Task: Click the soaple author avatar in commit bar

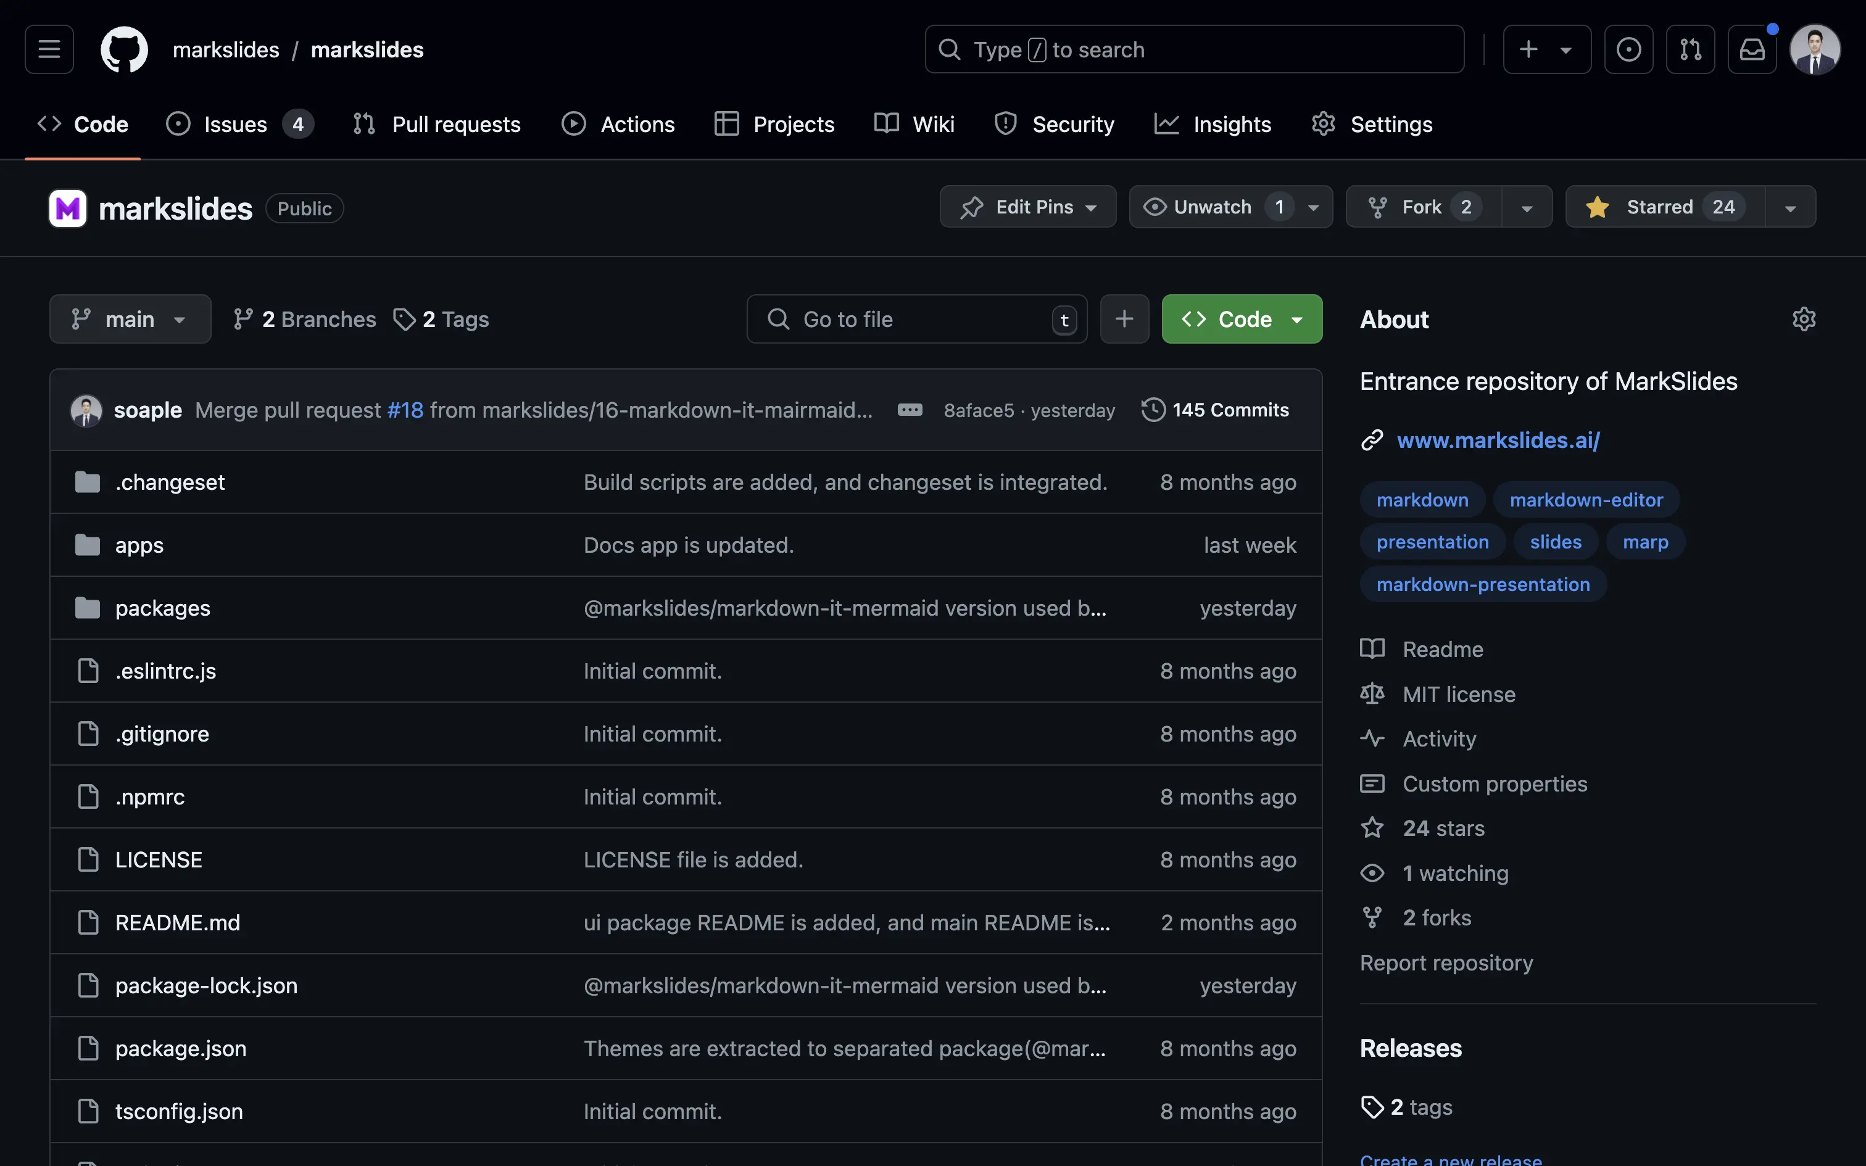Action: (x=86, y=410)
